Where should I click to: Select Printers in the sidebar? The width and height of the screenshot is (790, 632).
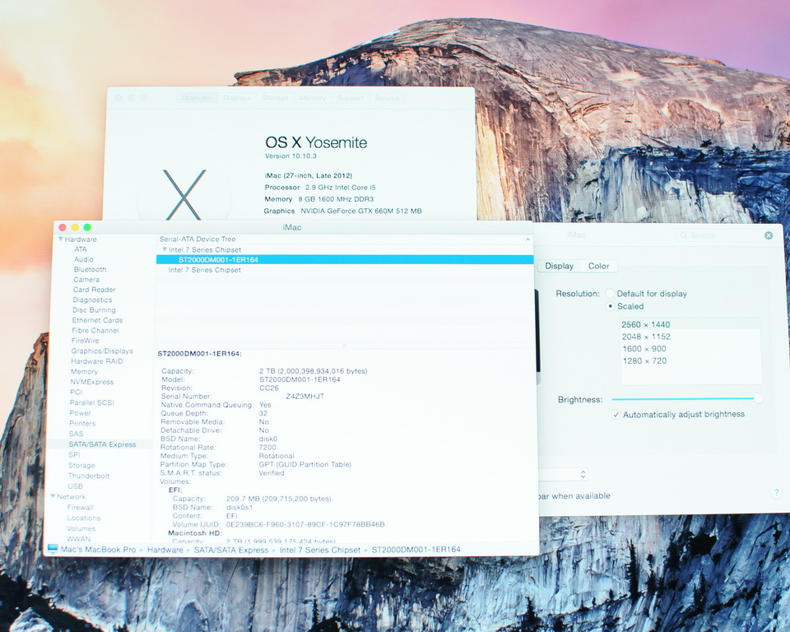pyautogui.click(x=82, y=423)
